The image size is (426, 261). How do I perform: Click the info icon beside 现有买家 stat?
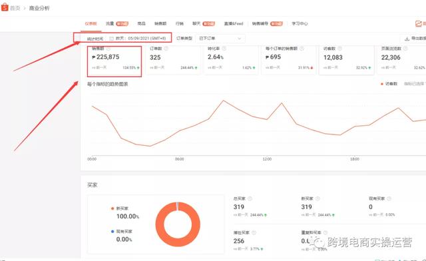[x=389, y=198]
